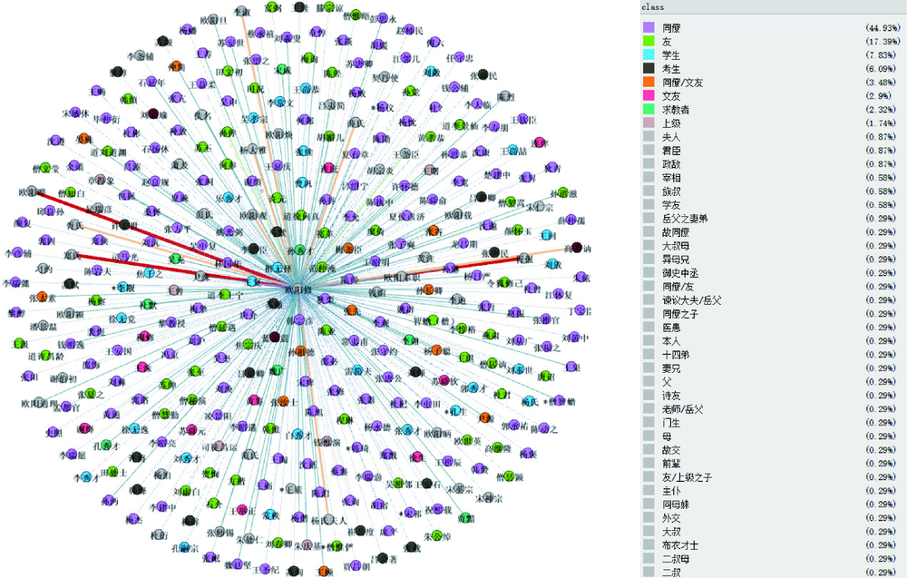Select the 故交 legend entry
Viewport: 907px width, 578px height.
[671, 449]
